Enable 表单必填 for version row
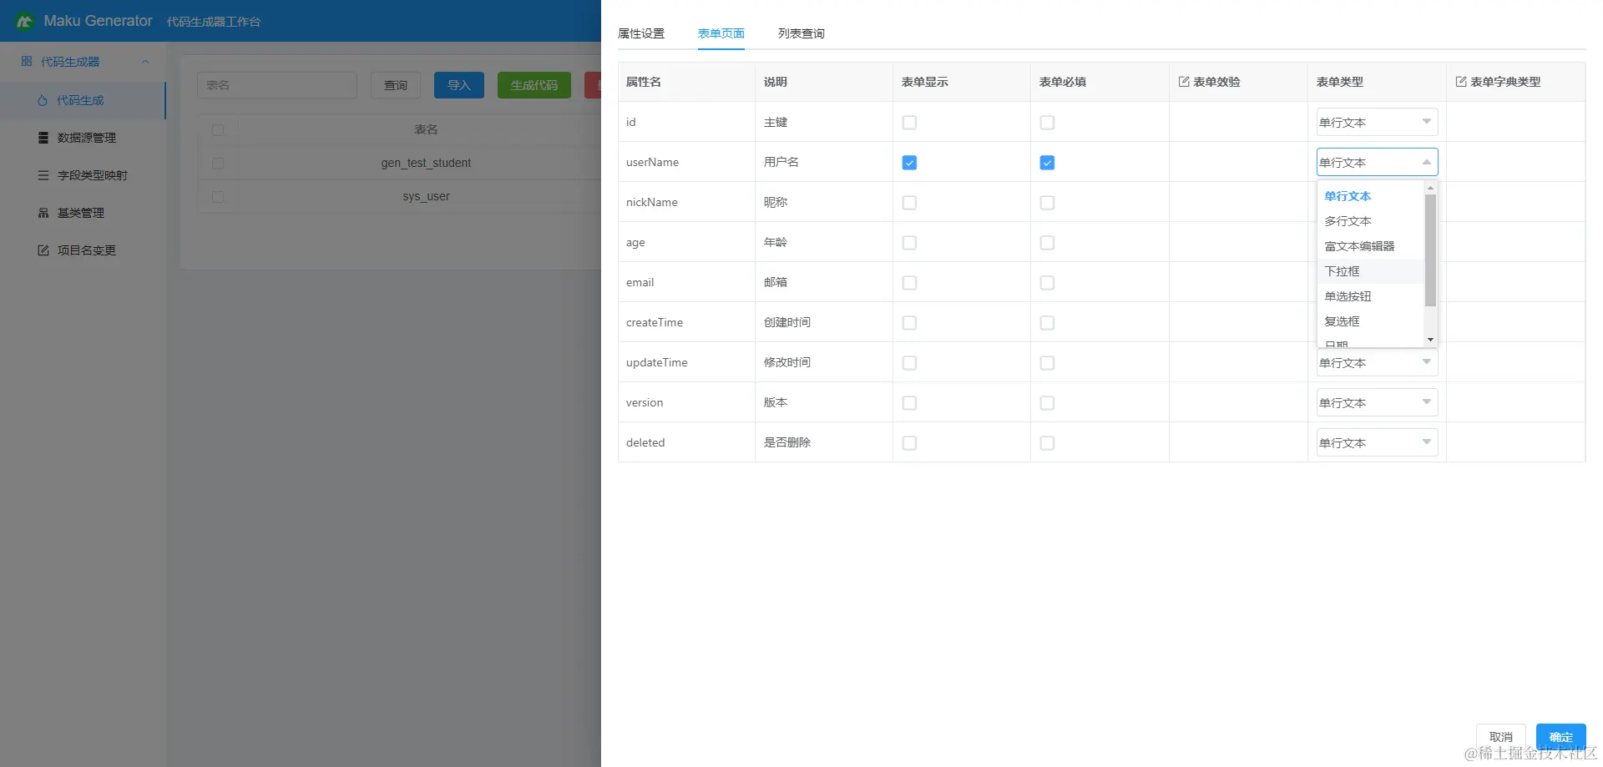1603x767 pixels. [x=1047, y=403]
